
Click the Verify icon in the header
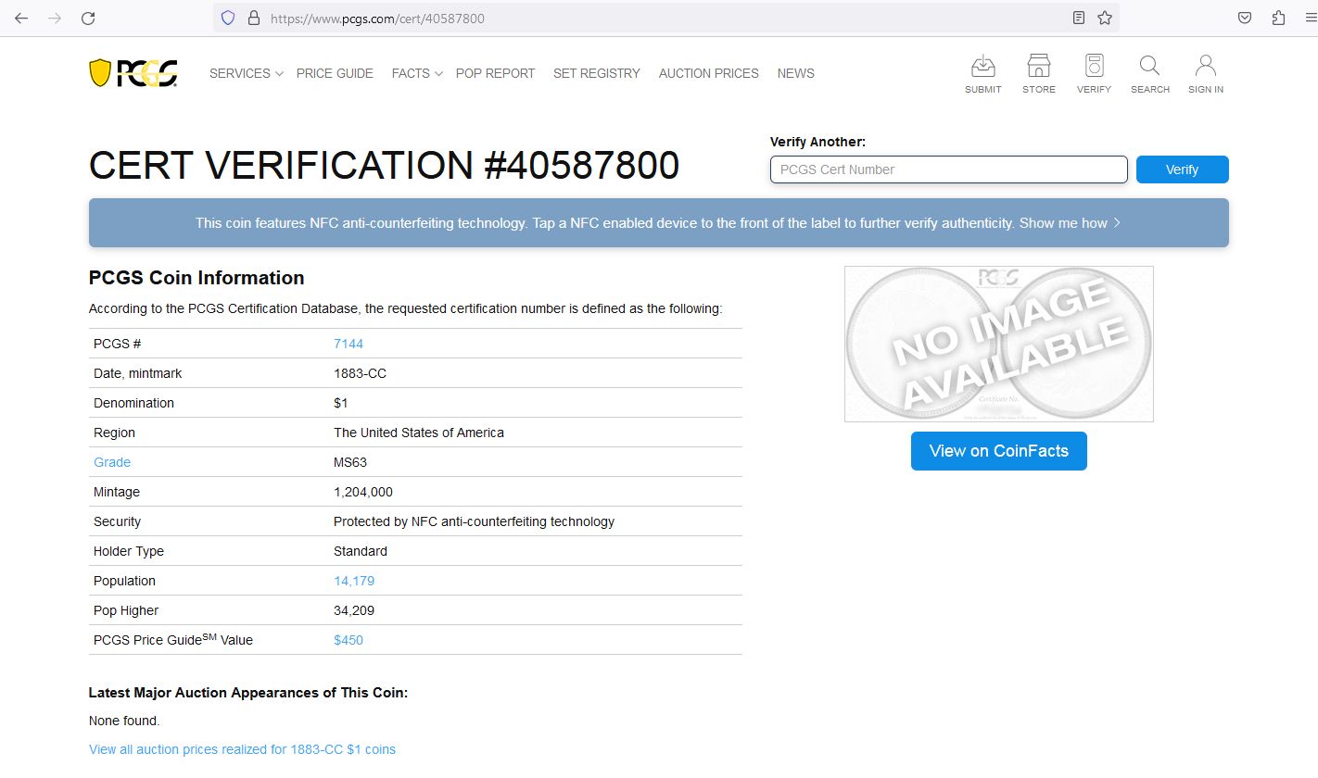(x=1094, y=74)
